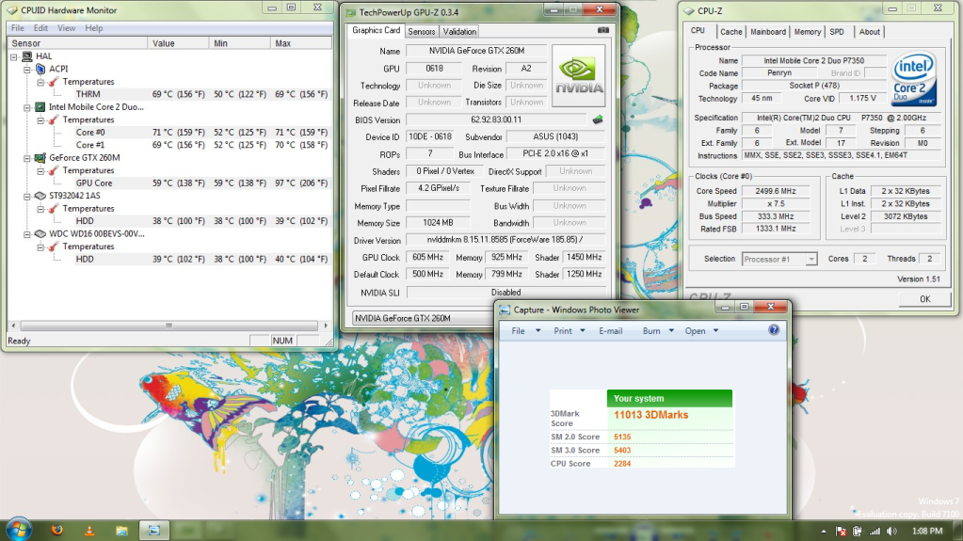Click the GPU-Z Name field

(476, 51)
